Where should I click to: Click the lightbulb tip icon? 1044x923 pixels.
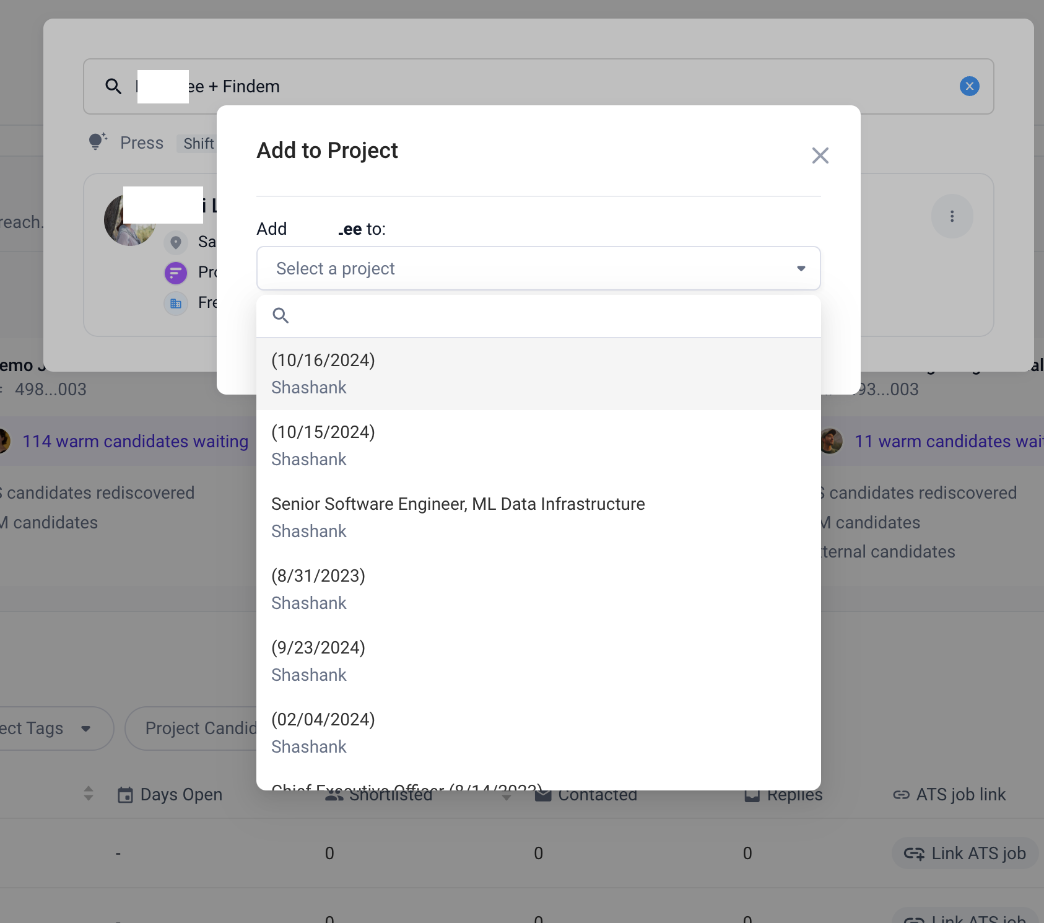click(x=97, y=142)
